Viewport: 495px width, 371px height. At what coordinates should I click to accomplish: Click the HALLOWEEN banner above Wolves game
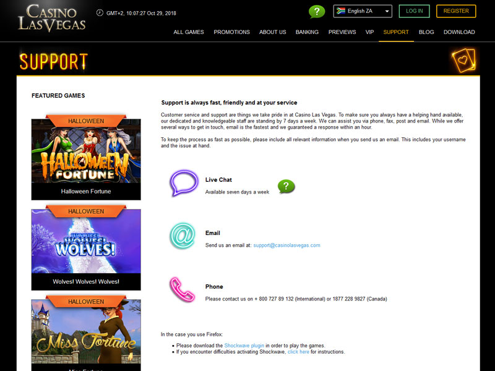click(x=86, y=211)
